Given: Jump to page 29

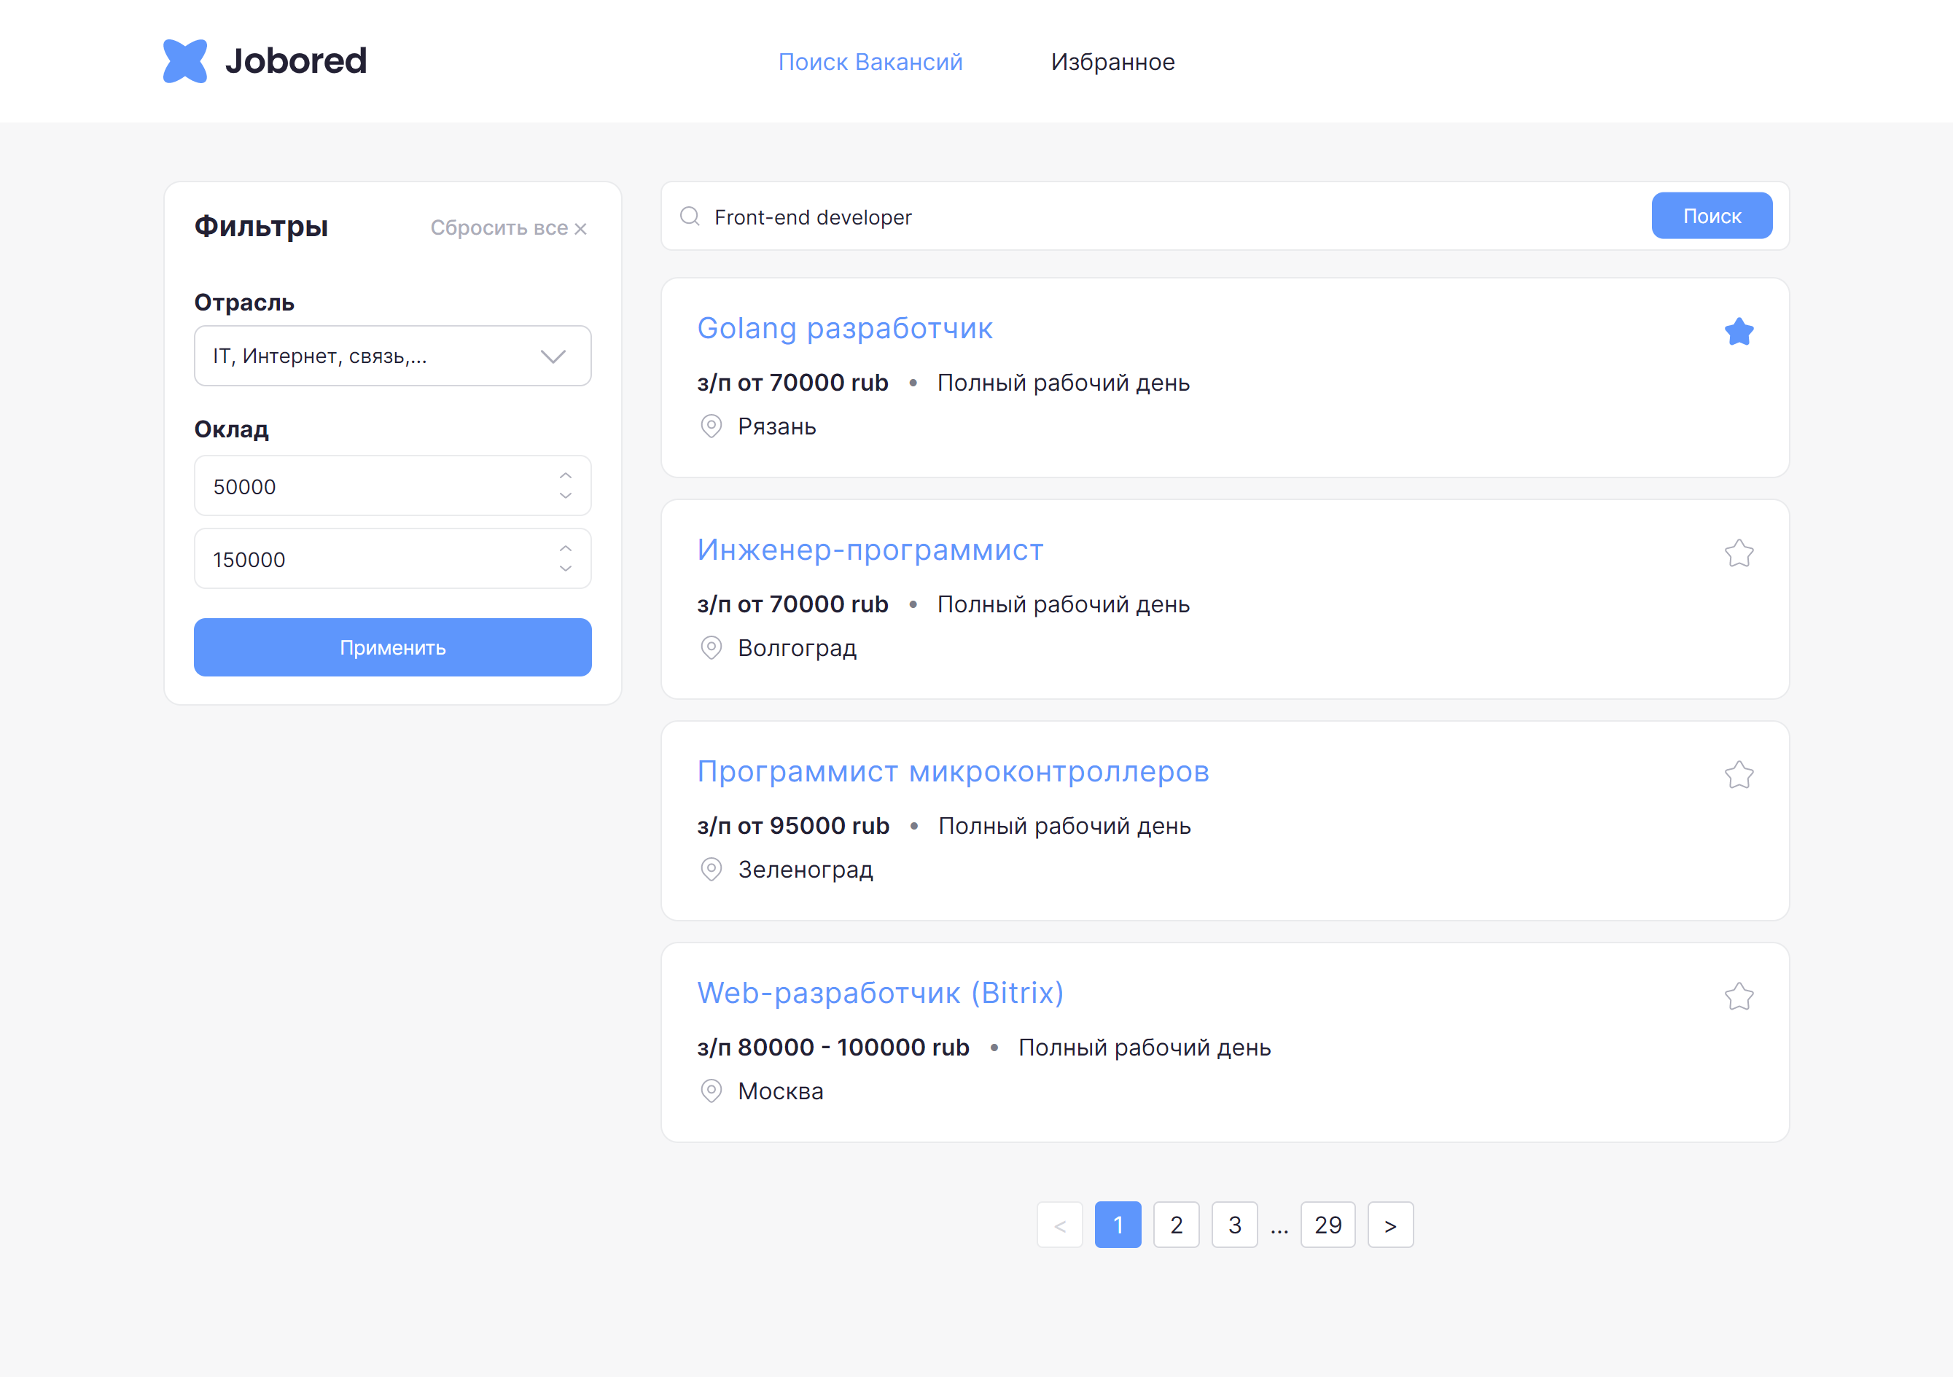Looking at the screenshot, I should [1327, 1225].
